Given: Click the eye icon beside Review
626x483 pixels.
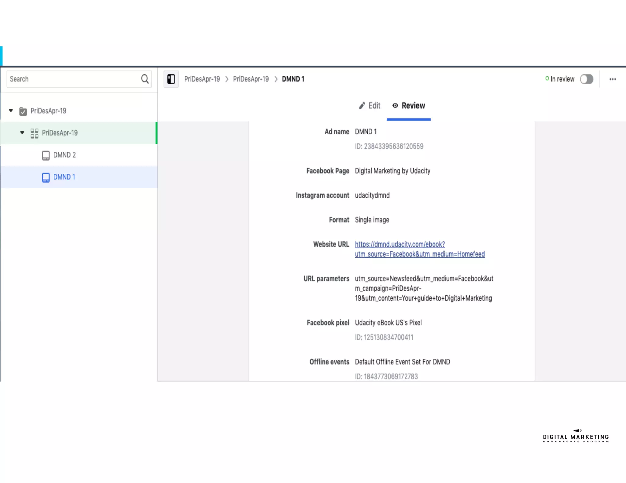Looking at the screenshot, I should click(x=395, y=106).
